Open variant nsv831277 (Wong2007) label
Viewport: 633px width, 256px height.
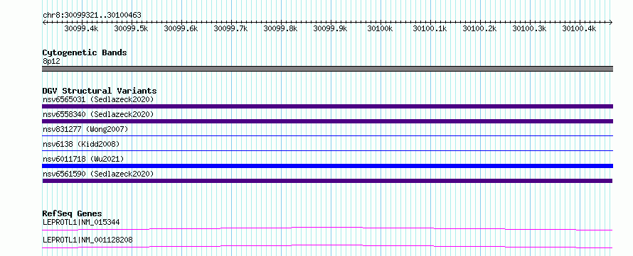(85, 129)
